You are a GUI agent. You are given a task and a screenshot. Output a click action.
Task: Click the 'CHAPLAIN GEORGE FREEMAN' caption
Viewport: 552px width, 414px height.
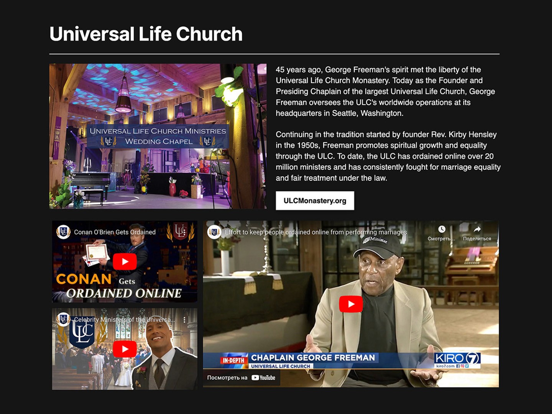point(313,358)
